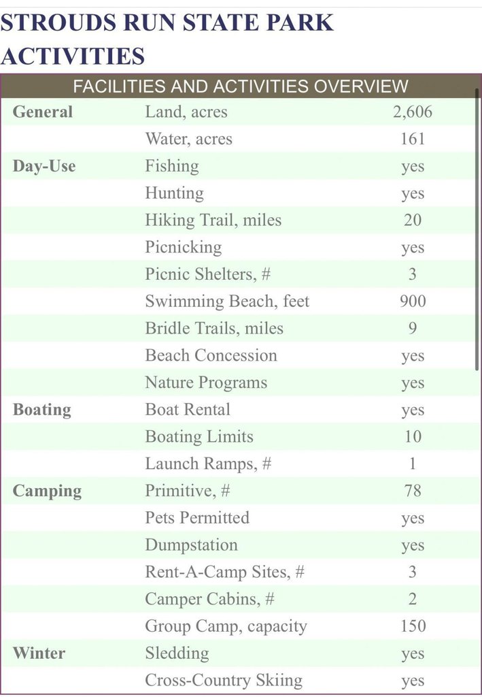Click the 2,606 land acres value
482x697 pixels.
pyautogui.click(x=412, y=112)
